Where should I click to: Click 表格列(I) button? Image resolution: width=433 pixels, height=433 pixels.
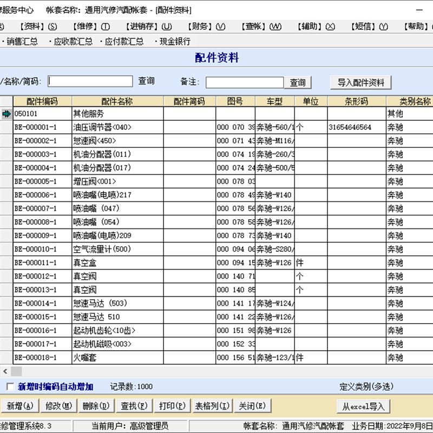pos(212,405)
